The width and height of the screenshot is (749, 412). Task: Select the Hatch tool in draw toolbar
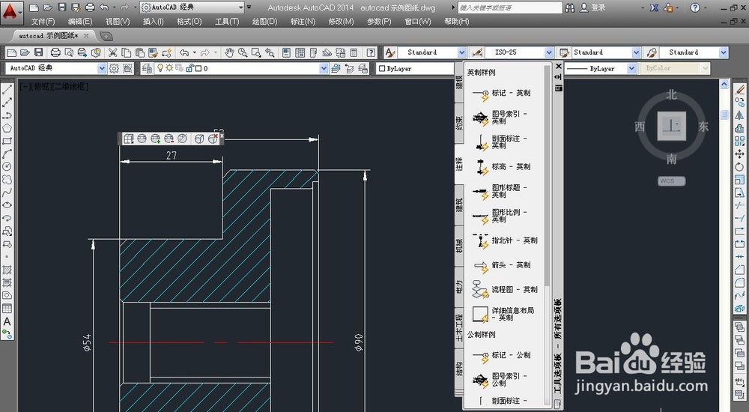click(7, 270)
